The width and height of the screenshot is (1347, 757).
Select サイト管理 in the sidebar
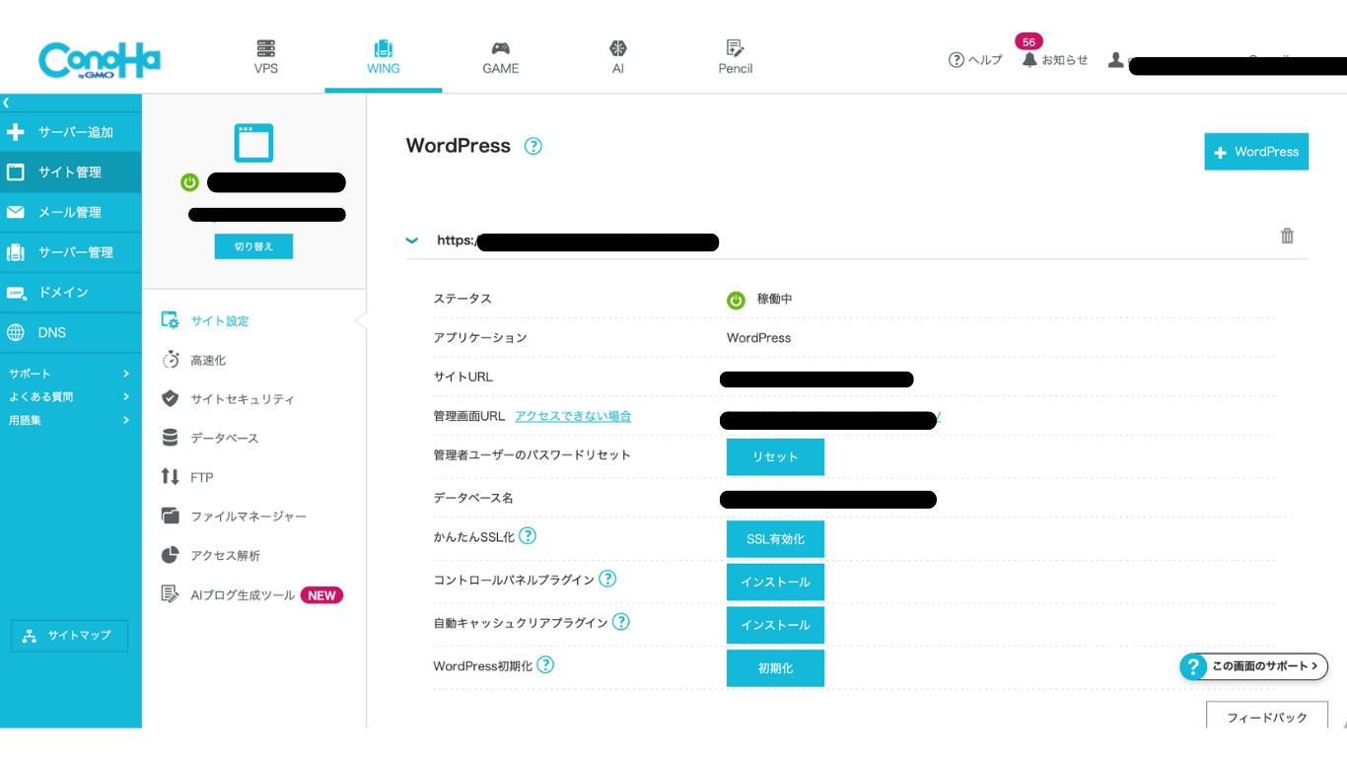[x=71, y=172]
